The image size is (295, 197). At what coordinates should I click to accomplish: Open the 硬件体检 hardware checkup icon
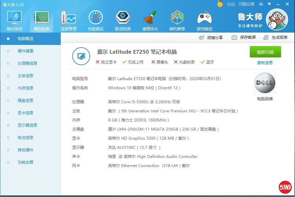14,20
